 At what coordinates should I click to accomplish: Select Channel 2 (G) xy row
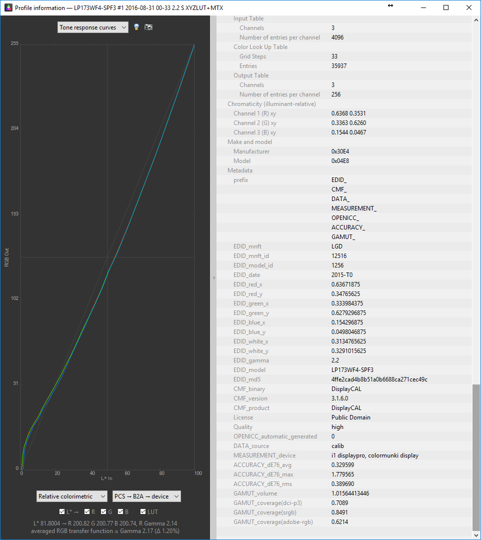click(x=344, y=123)
